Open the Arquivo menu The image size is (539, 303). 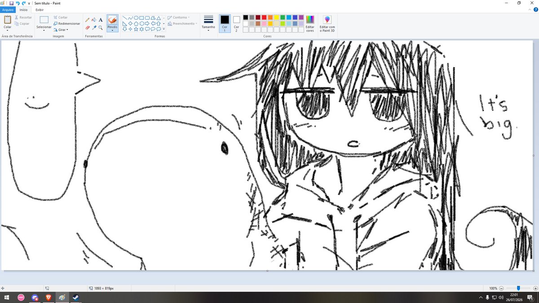[8, 9]
